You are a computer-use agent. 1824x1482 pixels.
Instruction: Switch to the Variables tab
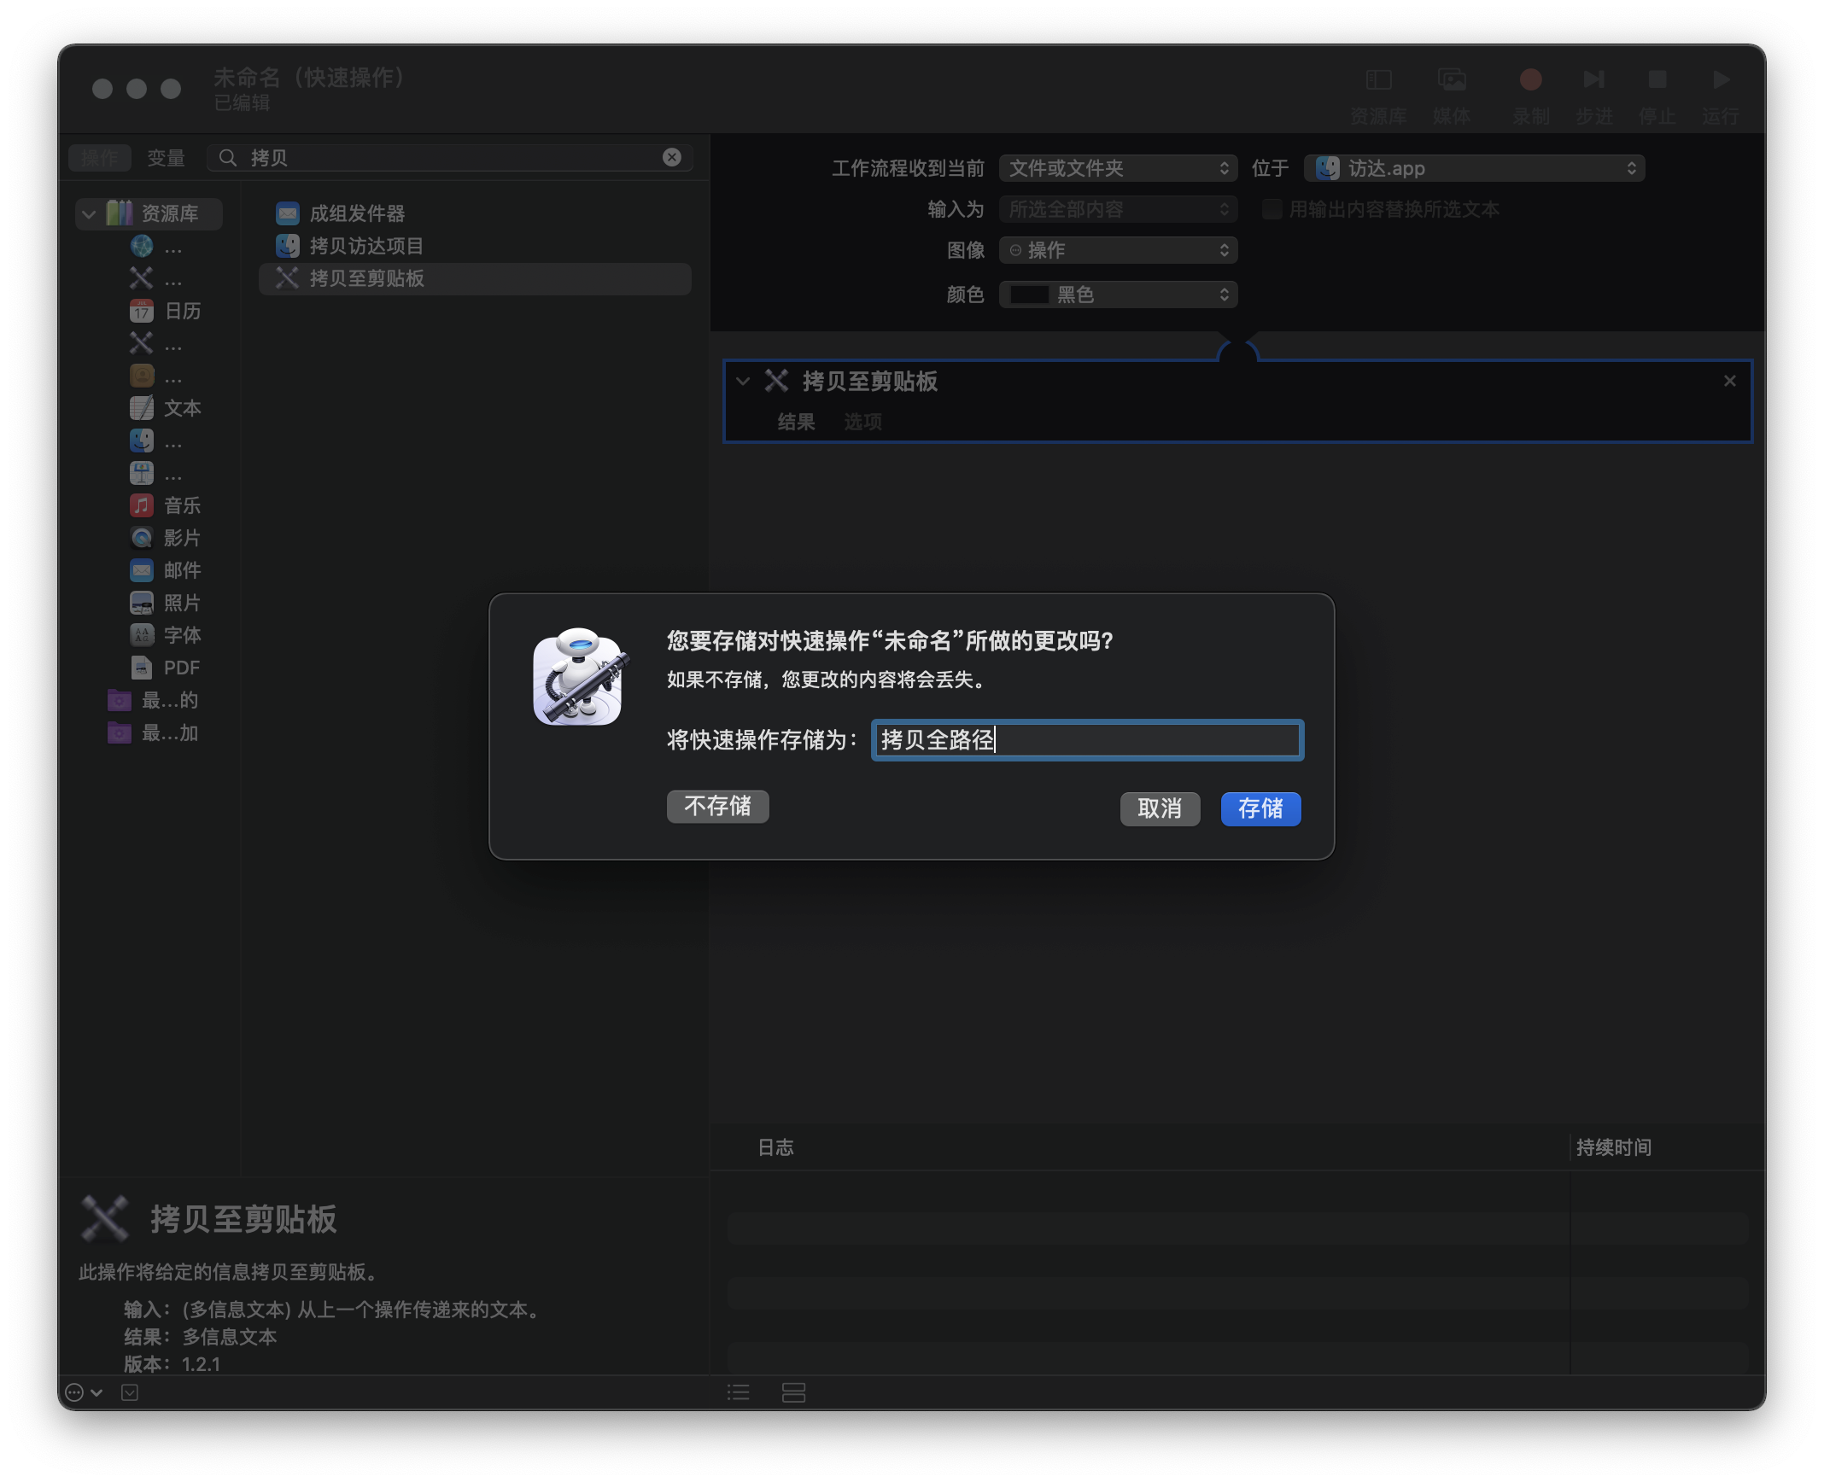tap(166, 158)
